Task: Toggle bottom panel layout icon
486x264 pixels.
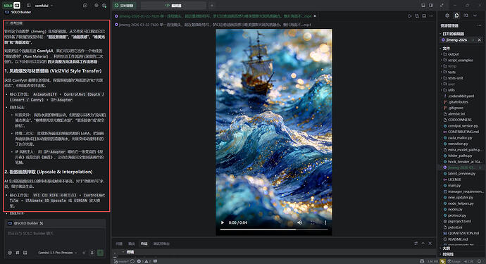Action: point(423,5)
